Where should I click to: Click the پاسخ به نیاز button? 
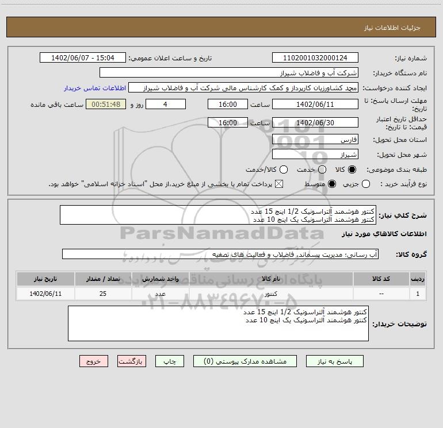334,361
